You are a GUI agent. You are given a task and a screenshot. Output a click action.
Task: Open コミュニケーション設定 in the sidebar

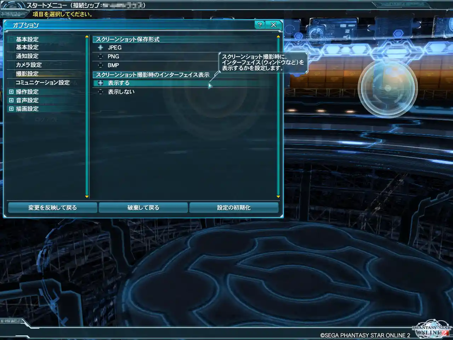click(42, 83)
